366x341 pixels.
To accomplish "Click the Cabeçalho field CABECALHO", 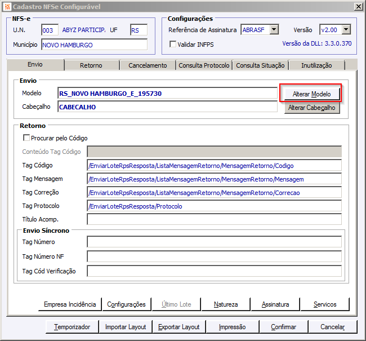I will 167,107.
